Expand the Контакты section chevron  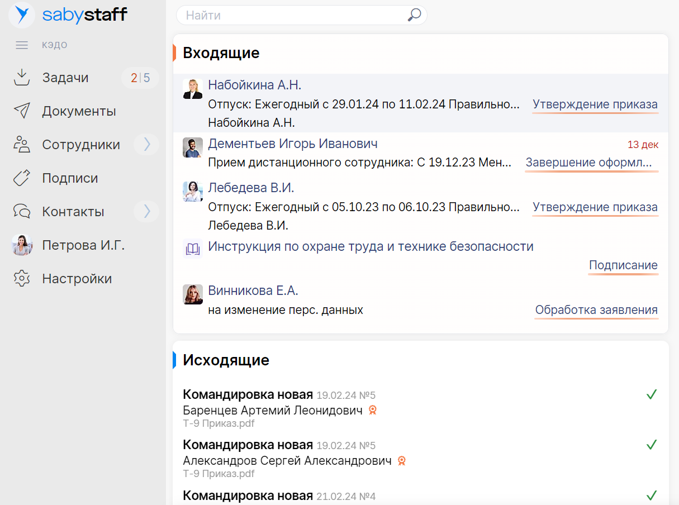[146, 211]
